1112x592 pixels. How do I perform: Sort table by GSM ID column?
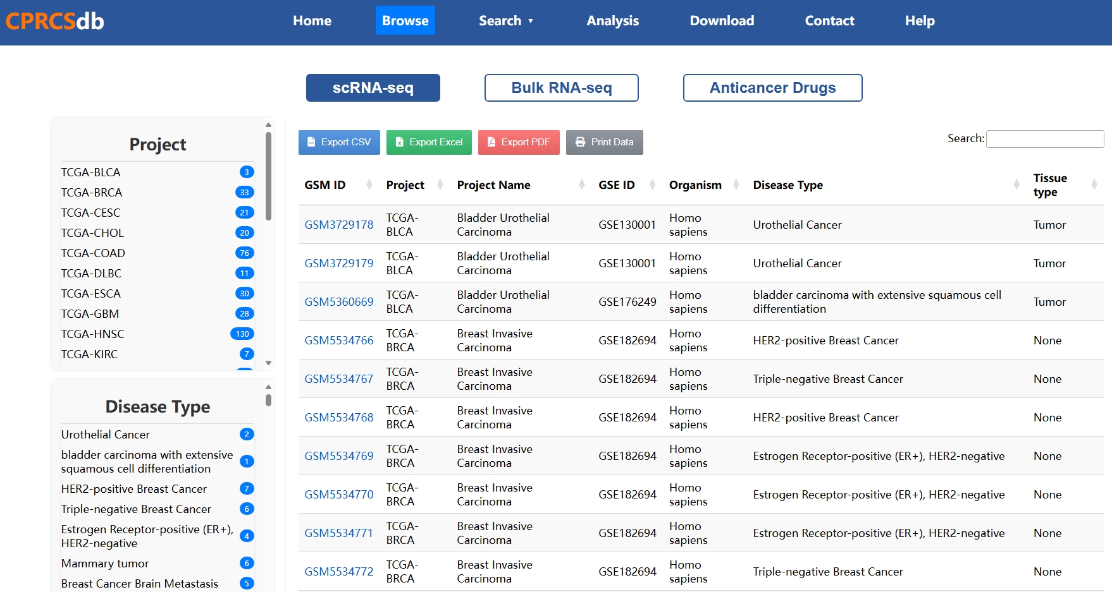pos(325,185)
